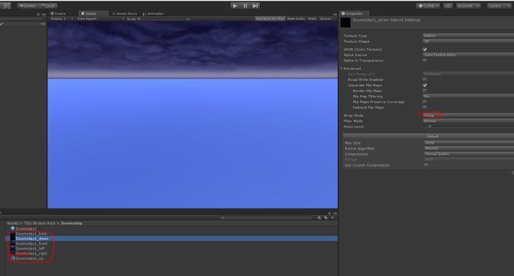Uncheck Generate Mip Maps
This screenshot has width=514, height=276.
pyautogui.click(x=425, y=85)
